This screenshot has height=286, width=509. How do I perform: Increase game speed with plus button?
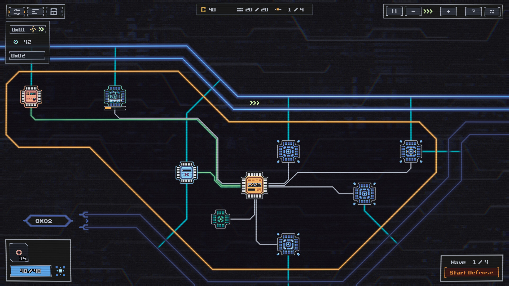point(448,11)
